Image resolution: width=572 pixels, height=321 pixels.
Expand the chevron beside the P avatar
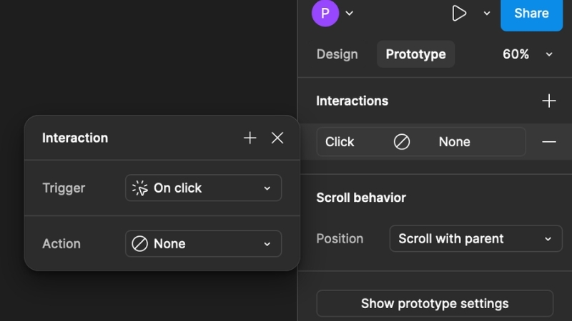[349, 13]
